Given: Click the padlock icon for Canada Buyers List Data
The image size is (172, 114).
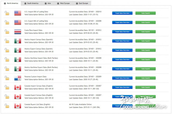Looking at the screenshot, I should click(x=7, y=106).
